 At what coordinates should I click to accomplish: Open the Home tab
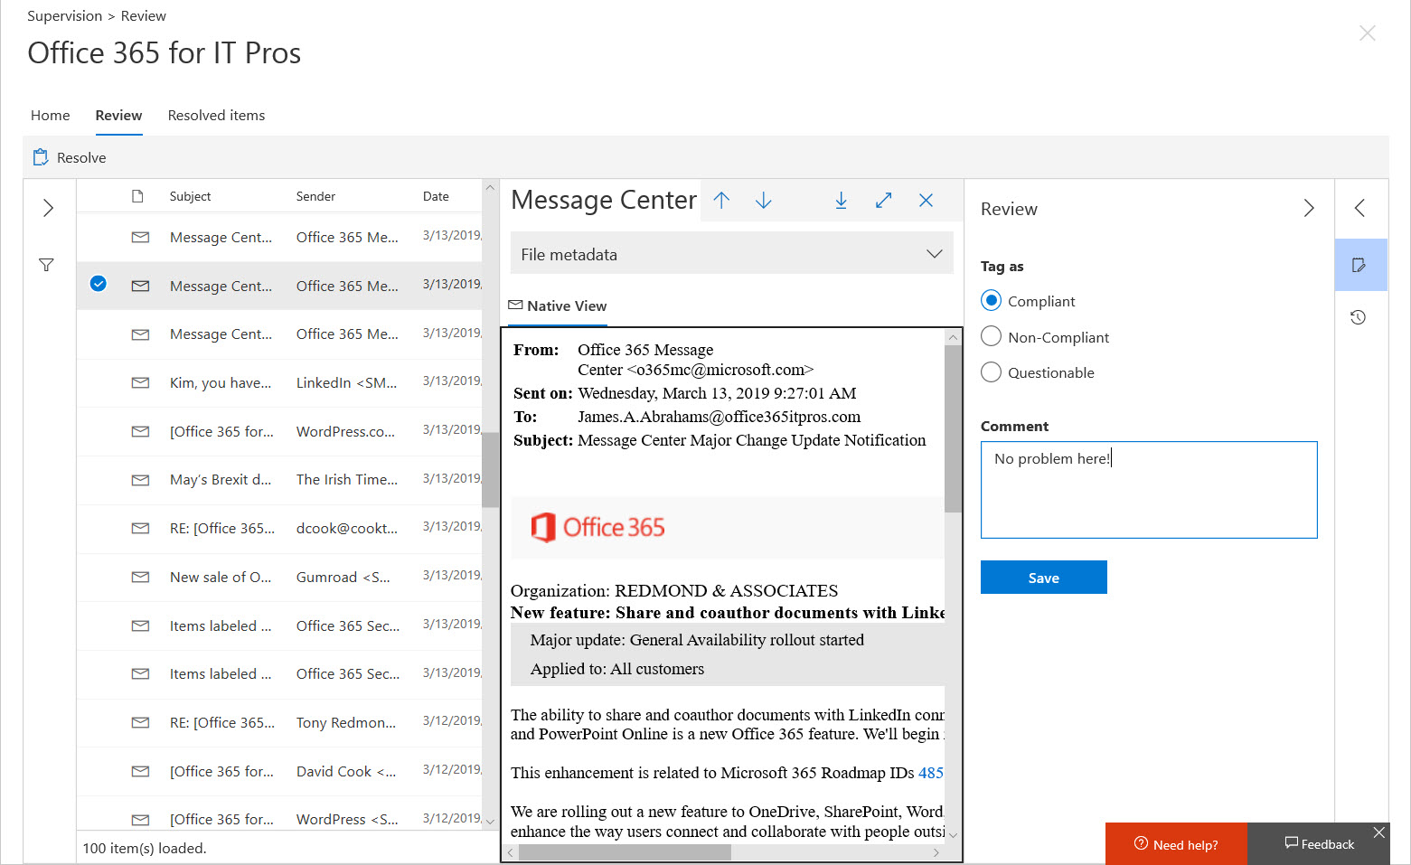click(x=51, y=116)
